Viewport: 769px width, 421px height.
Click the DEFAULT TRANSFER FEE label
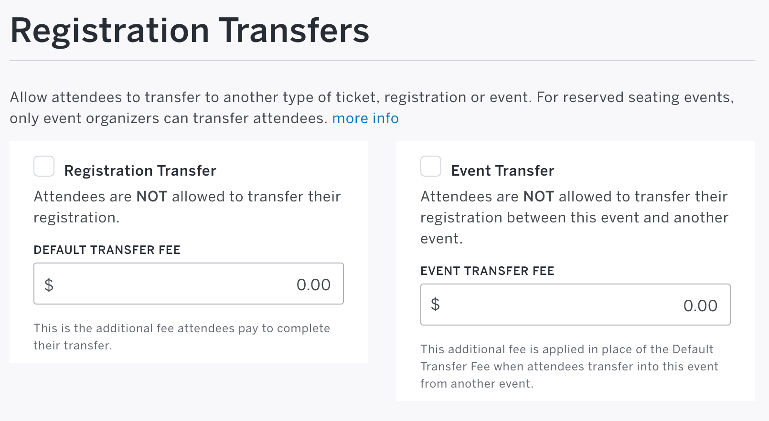[x=107, y=250]
